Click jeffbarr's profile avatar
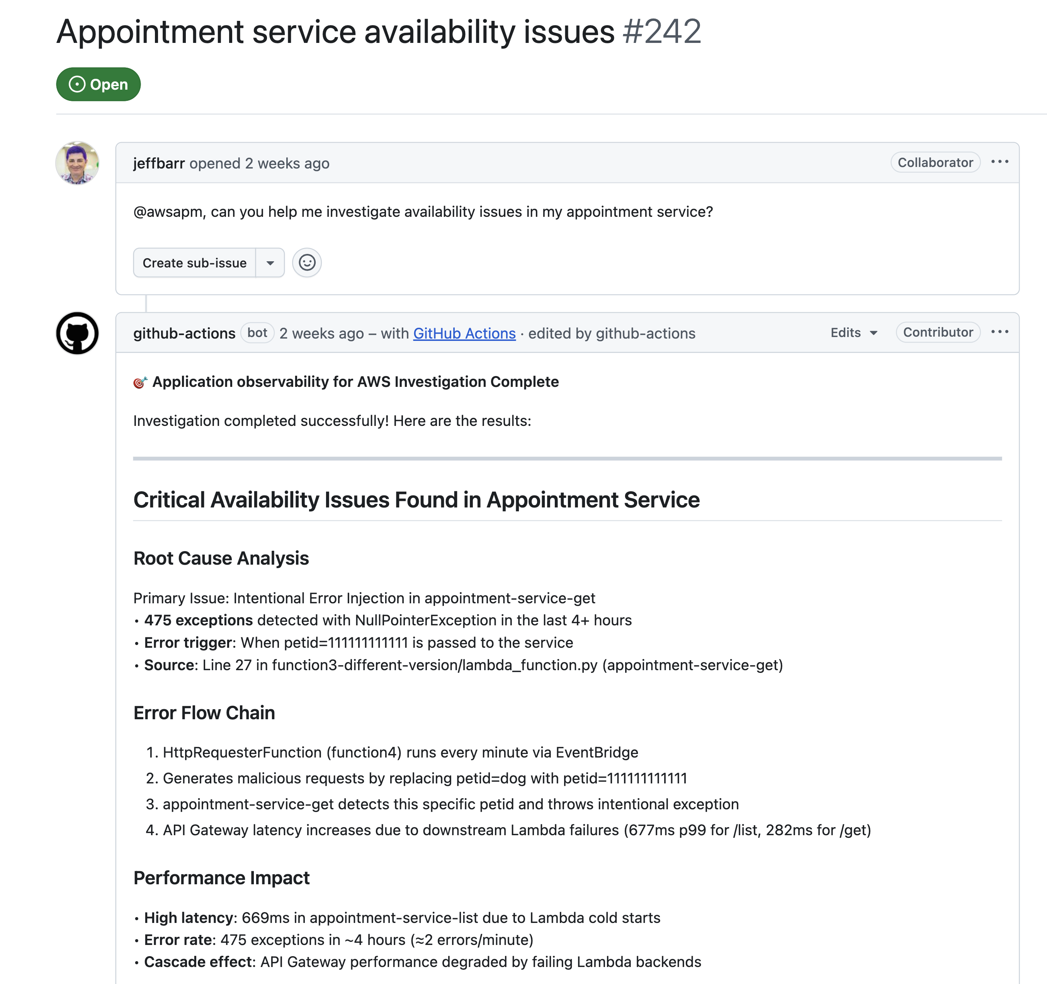The width and height of the screenshot is (1047, 984). click(x=77, y=163)
